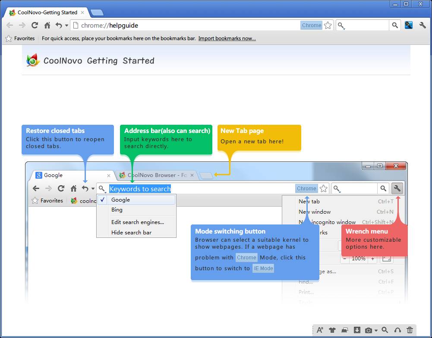Open a new tab beside the Getting Started tab

pos(97,13)
